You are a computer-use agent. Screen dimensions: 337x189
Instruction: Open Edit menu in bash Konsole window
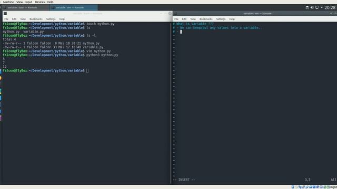(x=14, y=19)
